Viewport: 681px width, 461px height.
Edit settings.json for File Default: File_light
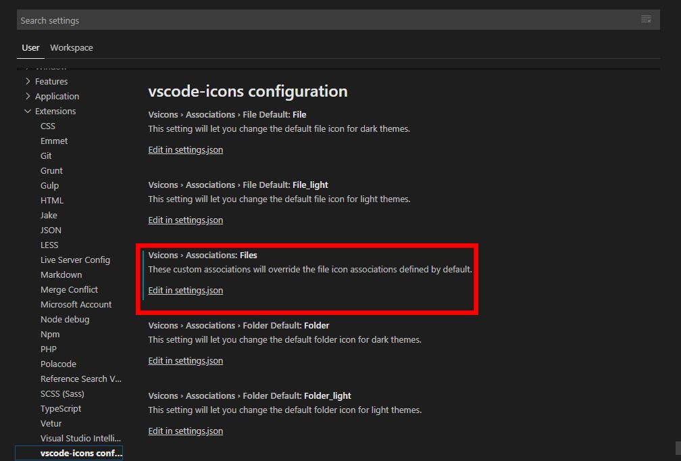185,220
